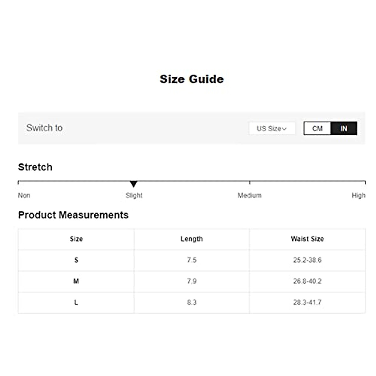The width and height of the screenshot is (376, 376).
Task: Click the Waist Size column header
Action: pos(307,239)
